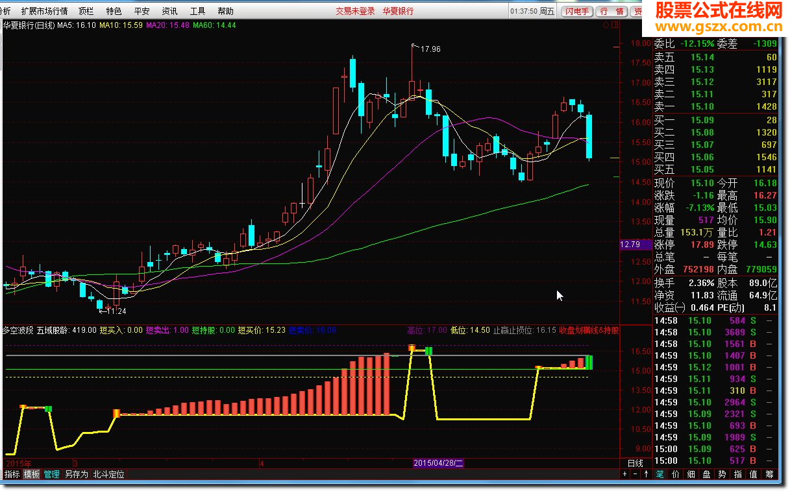
Task: Select the 筹 tab in quote panel
Action: click(769, 474)
